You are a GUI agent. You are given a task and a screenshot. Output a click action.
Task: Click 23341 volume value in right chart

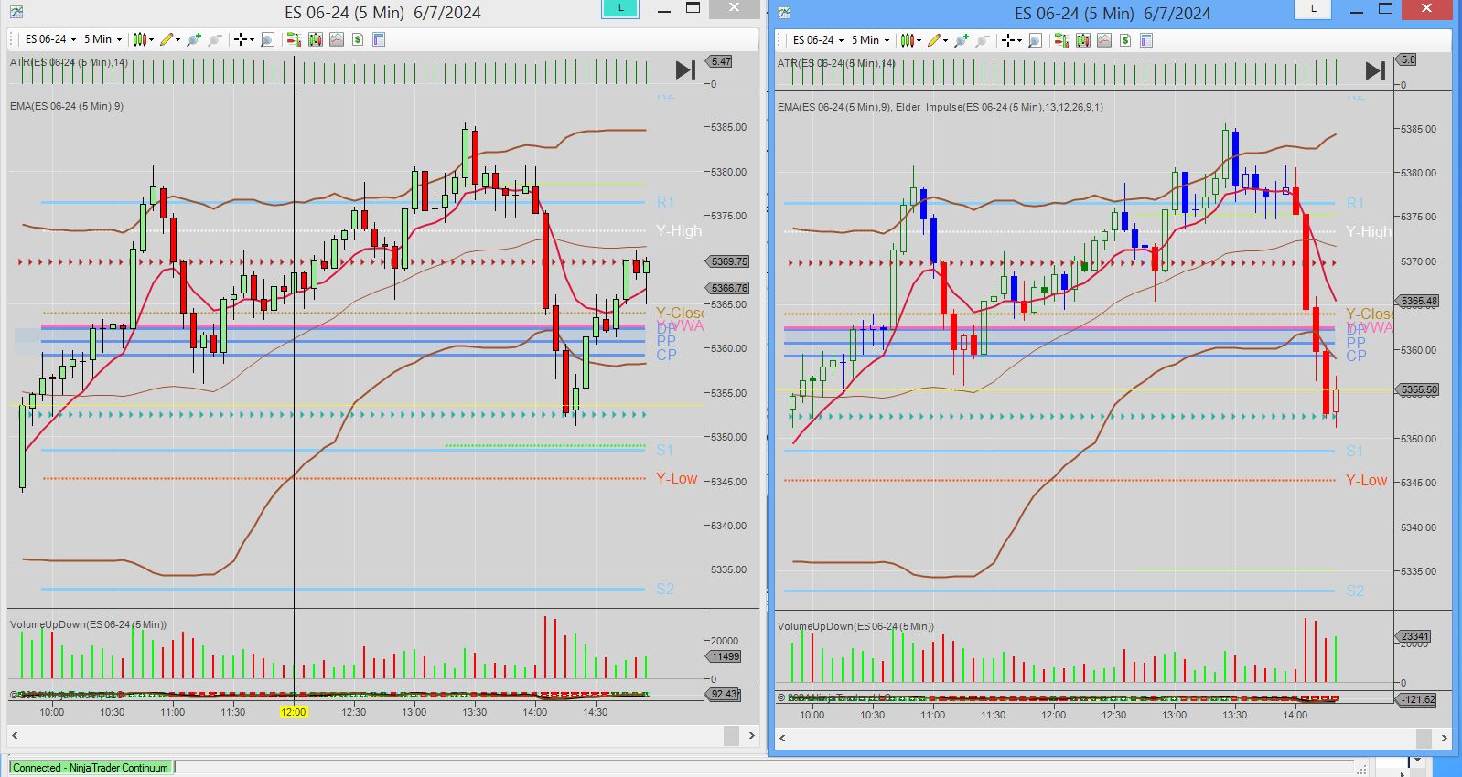click(1414, 636)
